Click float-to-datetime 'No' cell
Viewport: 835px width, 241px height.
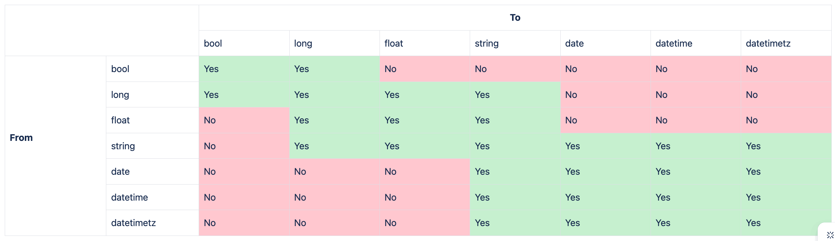coord(661,120)
